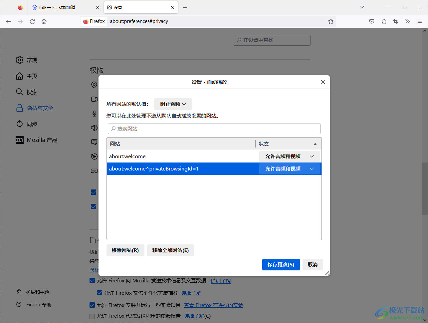Open the 阻止音频 default dropdown
Viewport: 428px width, 323px height.
[x=173, y=104]
